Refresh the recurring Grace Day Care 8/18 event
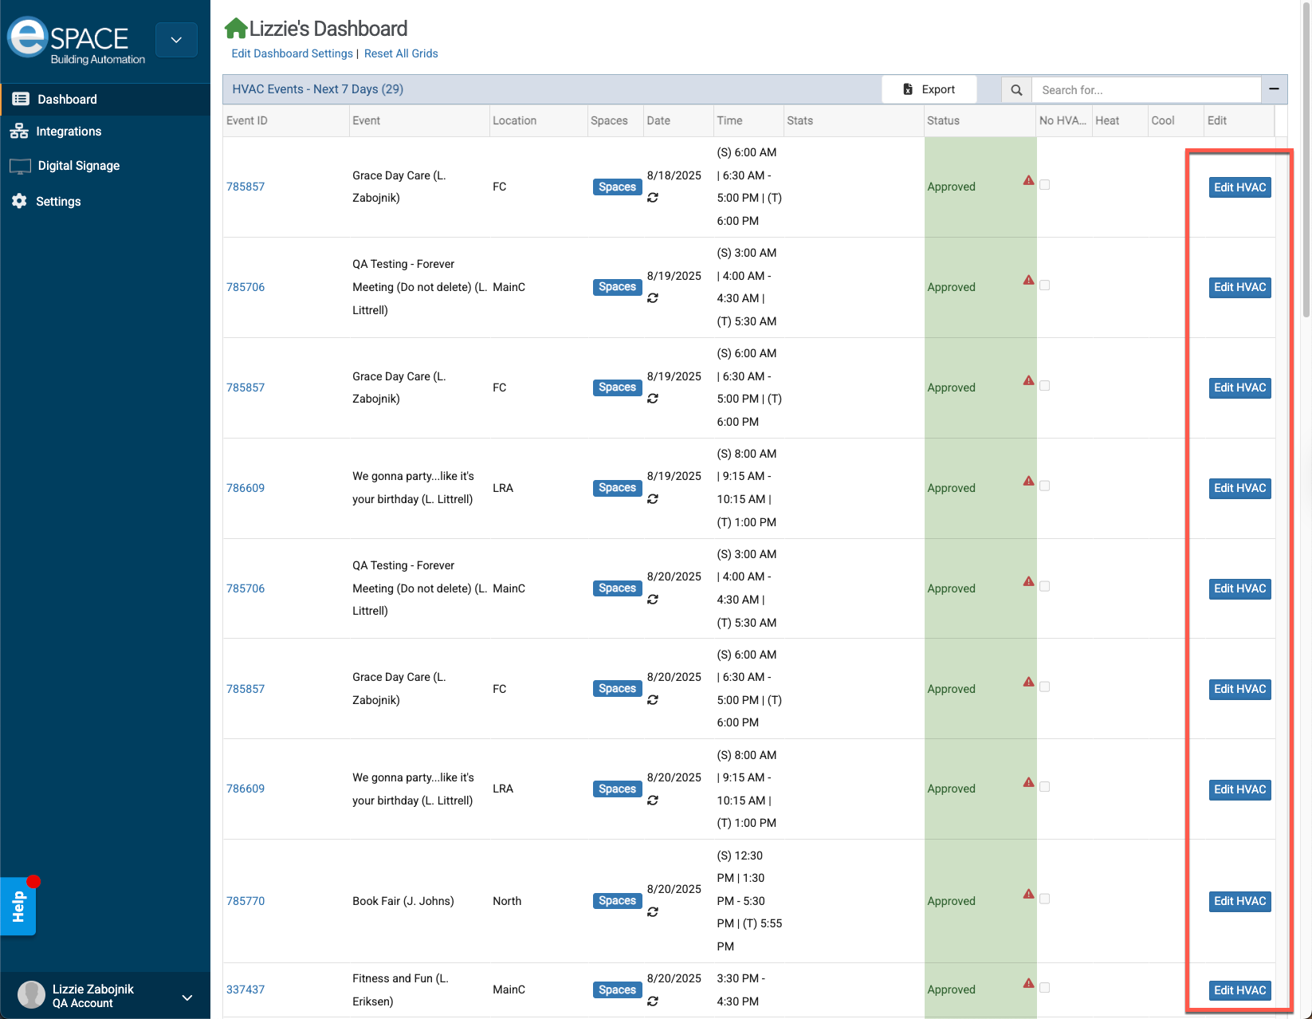1312x1019 pixels. 654,198
